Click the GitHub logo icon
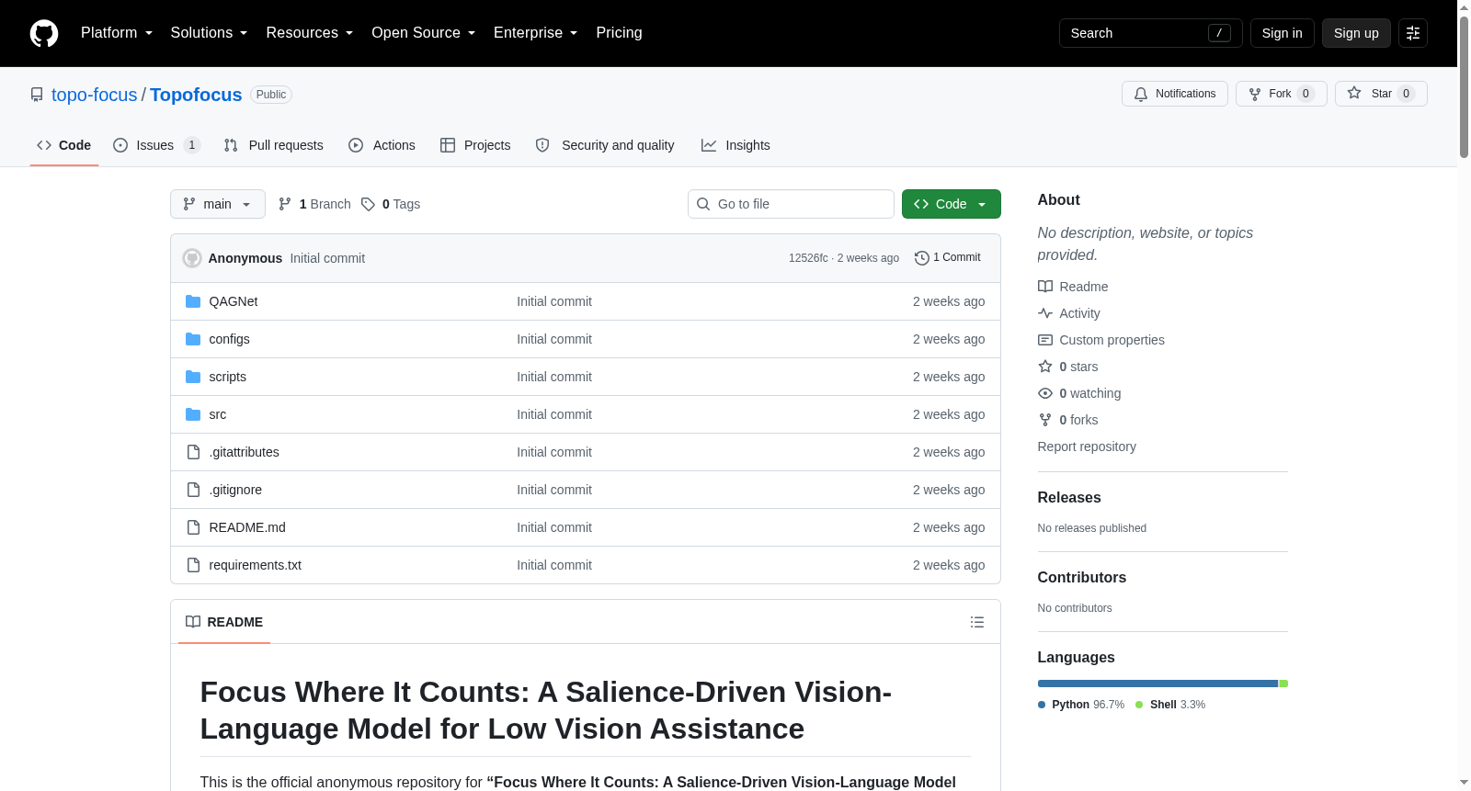 [44, 33]
